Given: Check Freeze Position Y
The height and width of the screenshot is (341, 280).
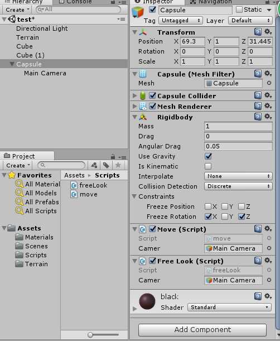Looking at the screenshot, I should [x=225, y=206].
